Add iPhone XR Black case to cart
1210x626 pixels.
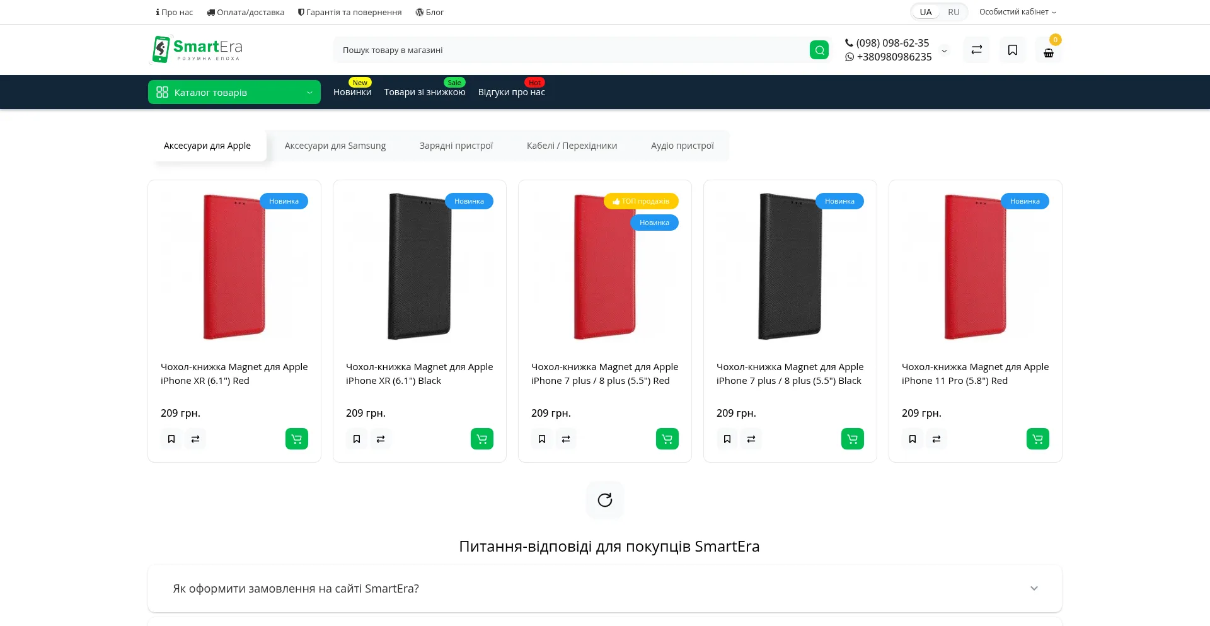[482, 439]
